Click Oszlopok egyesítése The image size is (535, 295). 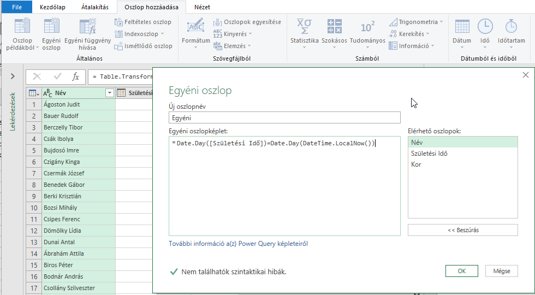click(x=247, y=22)
